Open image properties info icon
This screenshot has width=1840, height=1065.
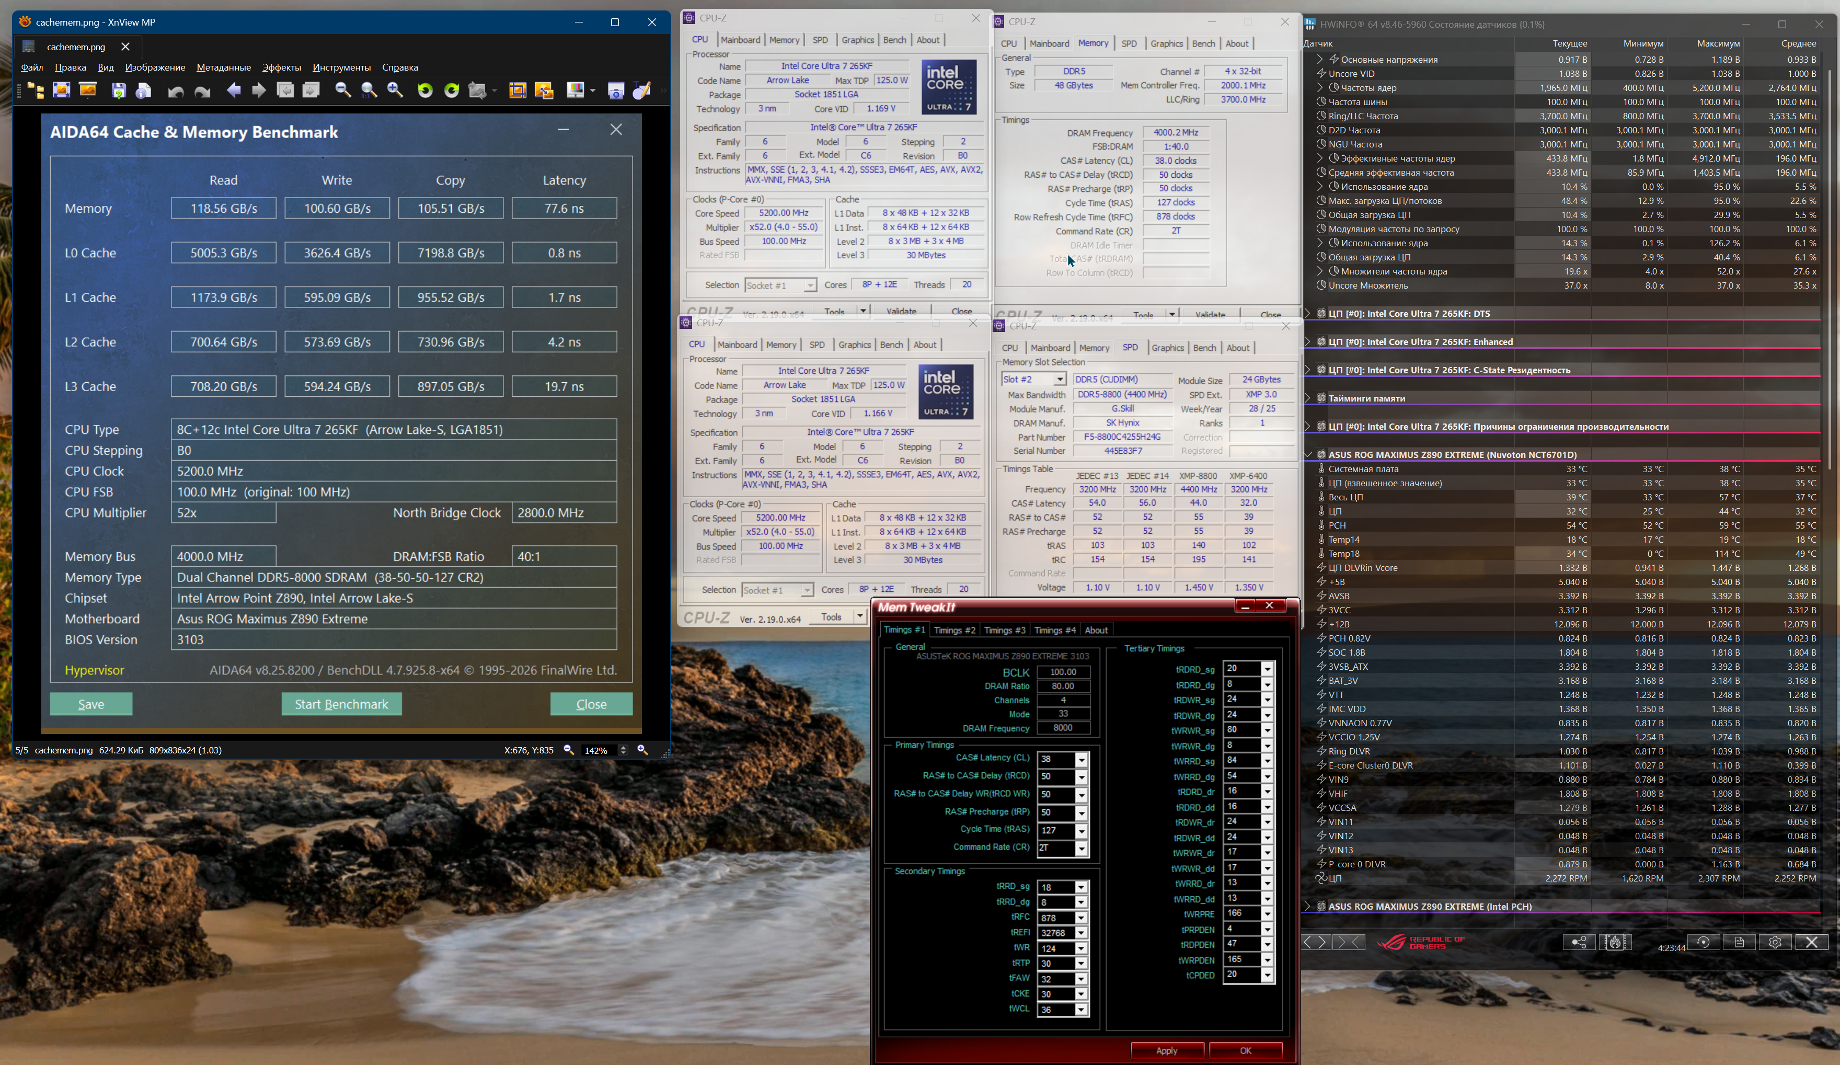pyautogui.click(x=144, y=90)
